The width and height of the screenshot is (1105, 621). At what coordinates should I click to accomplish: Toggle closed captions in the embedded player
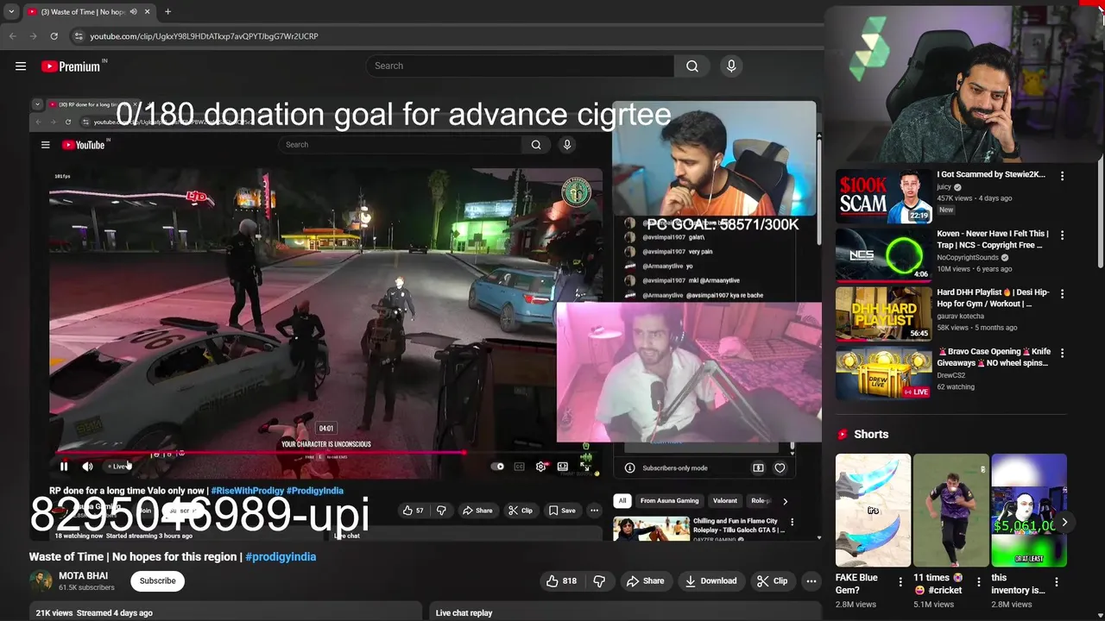pos(519,467)
